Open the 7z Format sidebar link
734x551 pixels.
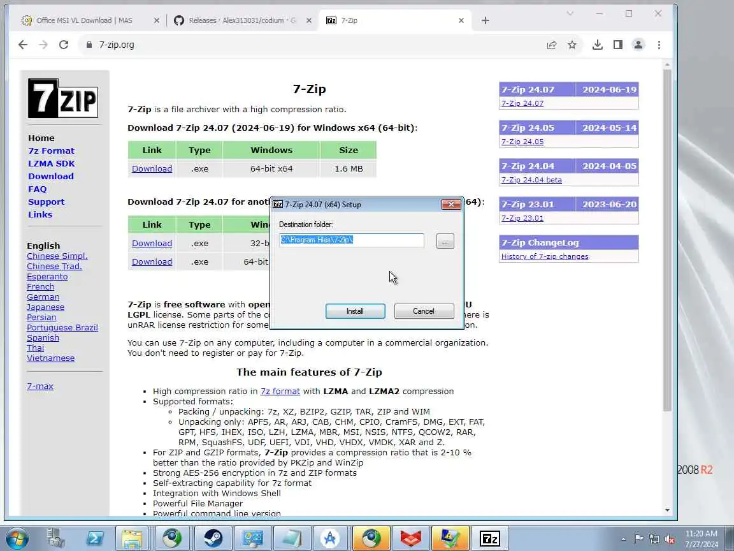51,151
